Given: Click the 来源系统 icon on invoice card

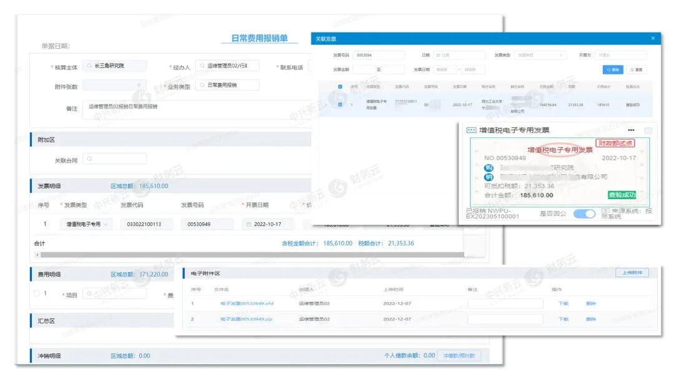Looking at the screenshot, I should pyautogui.click(x=605, y=211).
